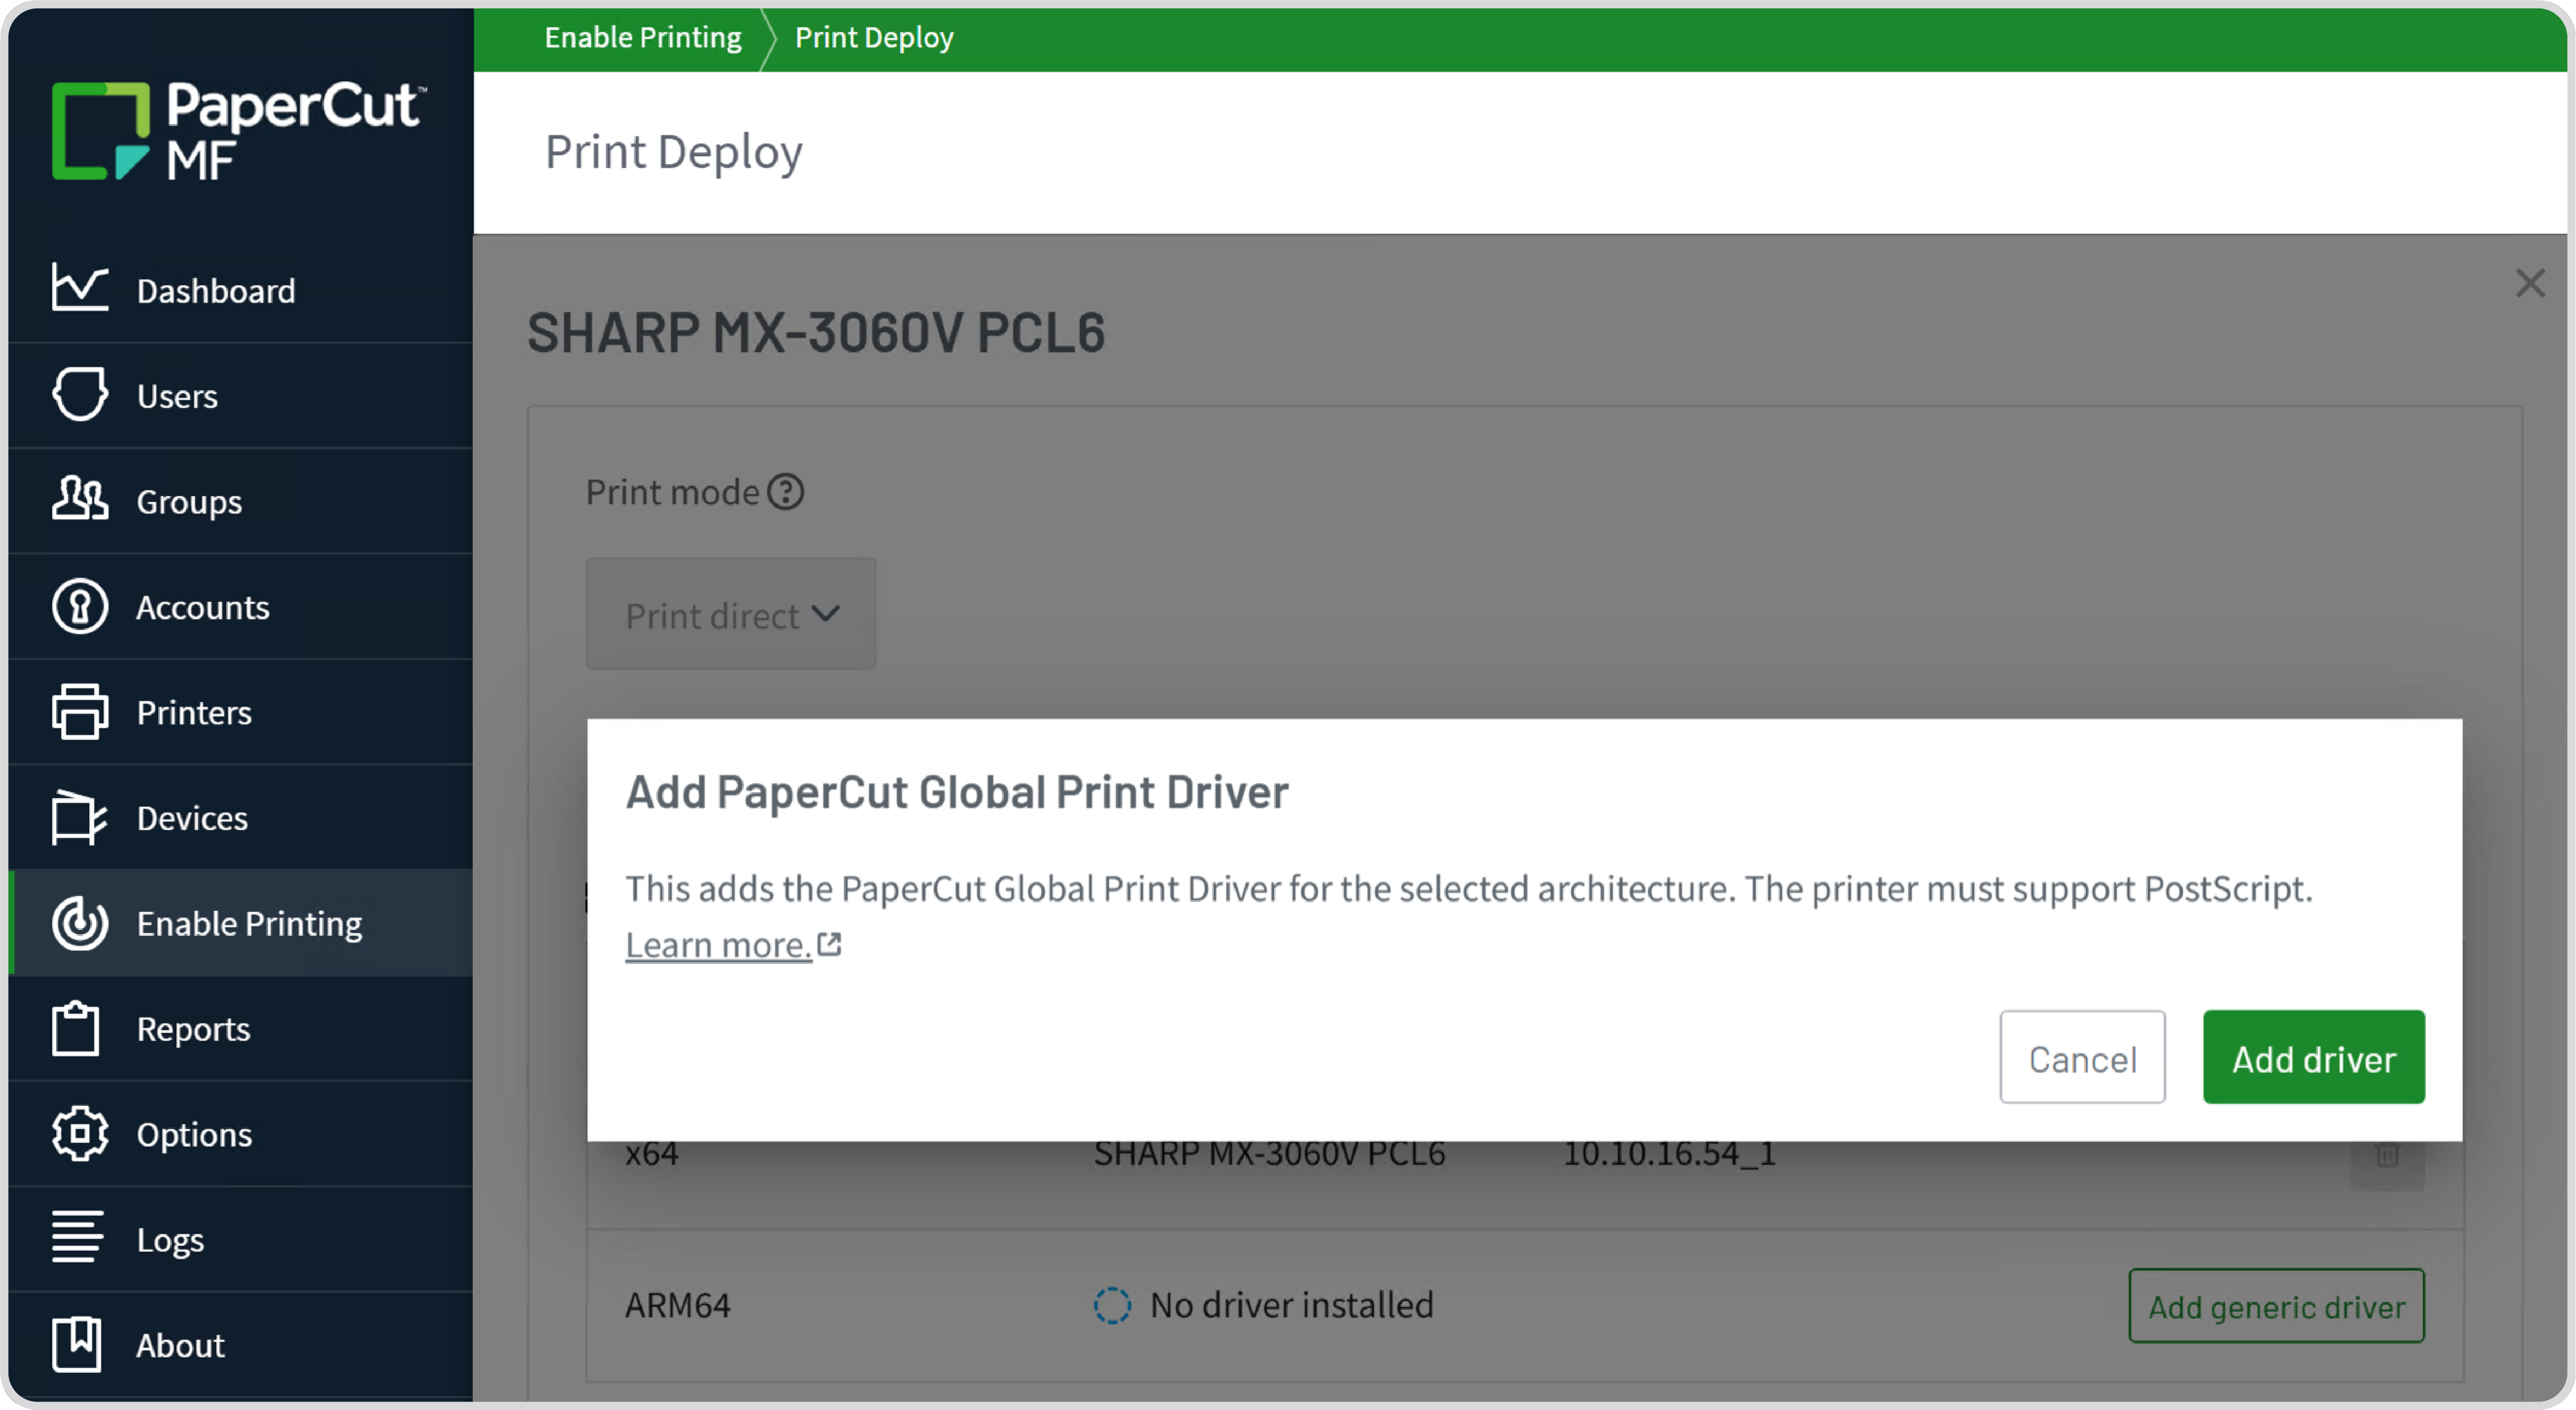Select Enable Printing in sidebar
Screen dimensions: 2576x1410
click(x=240, y=923)
